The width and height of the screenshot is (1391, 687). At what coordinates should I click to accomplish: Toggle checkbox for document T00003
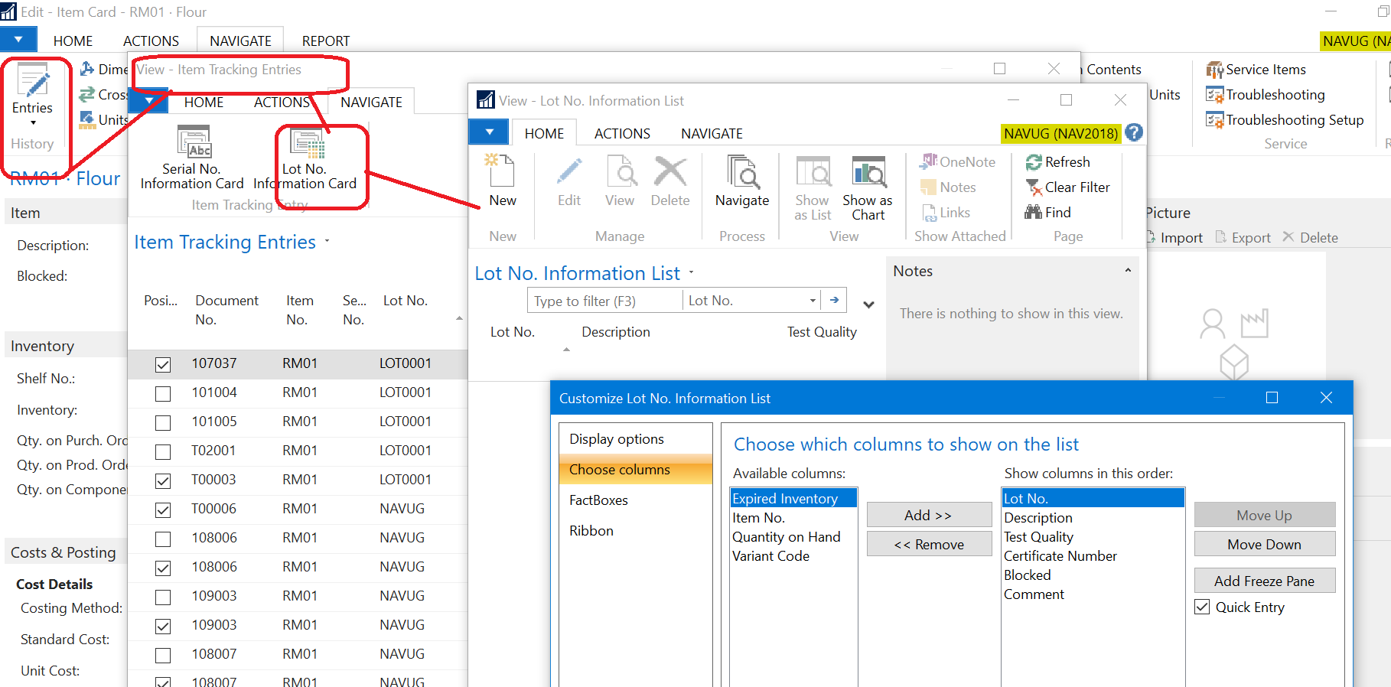(163, 480)
